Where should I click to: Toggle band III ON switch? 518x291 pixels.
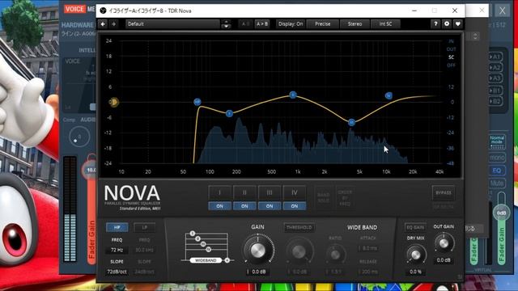(x=270, y=206)
